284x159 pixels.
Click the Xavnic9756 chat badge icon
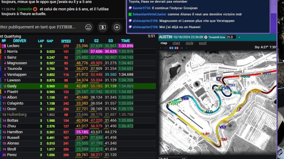tap(130, 8)
